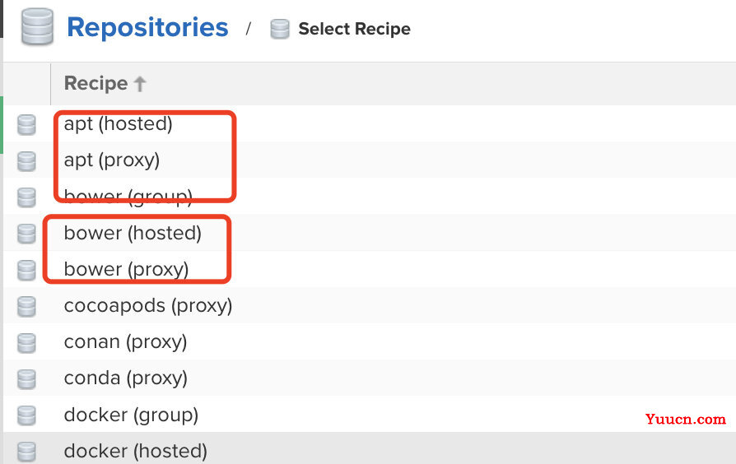Select the bower (proxy) recipe row

pos(370,269)
